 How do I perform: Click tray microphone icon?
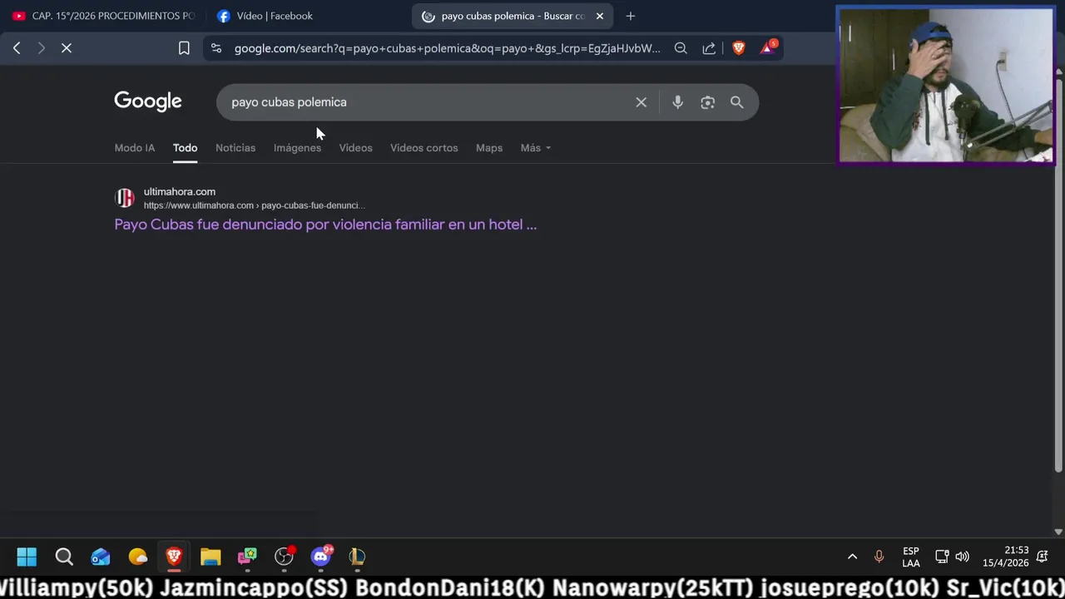(x=879, y=557)
